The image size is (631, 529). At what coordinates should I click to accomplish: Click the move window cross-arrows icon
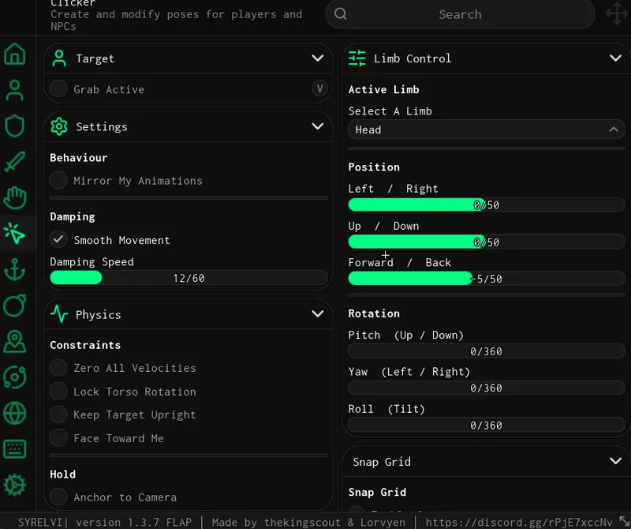point(617,13)
